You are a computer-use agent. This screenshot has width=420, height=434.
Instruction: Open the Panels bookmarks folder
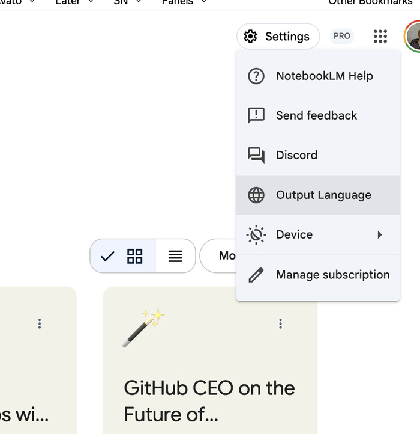point(184,2)
